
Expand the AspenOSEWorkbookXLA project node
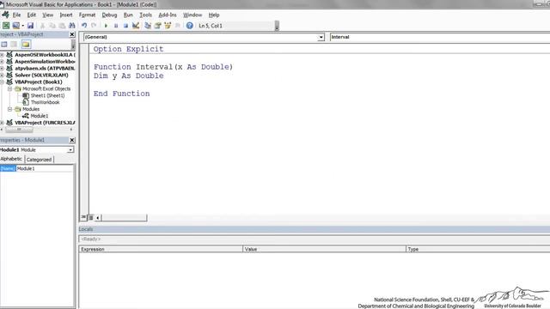(x=2, y=55)
